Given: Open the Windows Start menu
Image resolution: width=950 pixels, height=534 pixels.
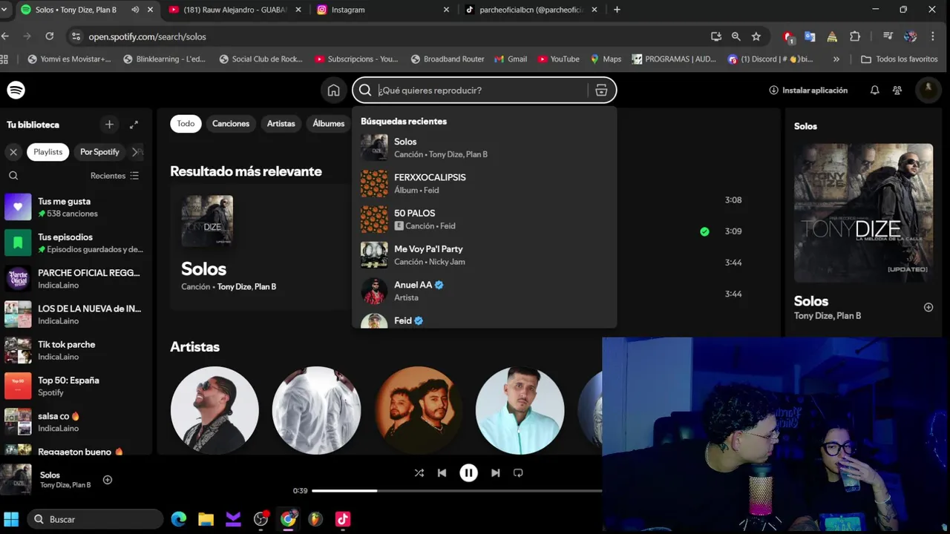Looking at the screenshot, I should click(x=11, y=519).
